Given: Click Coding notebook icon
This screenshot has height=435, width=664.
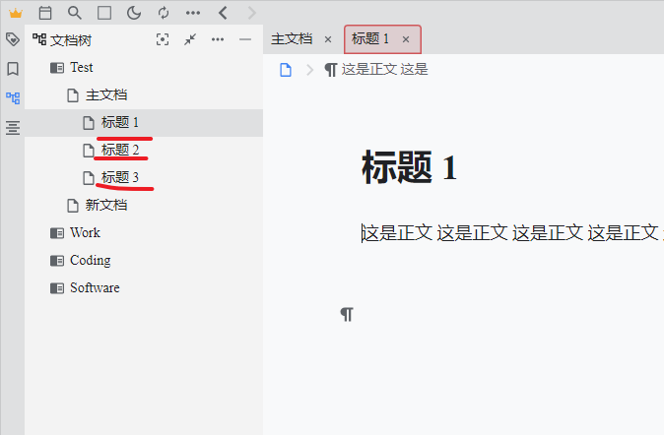Looking at the screenshot, I should (57, 260).
